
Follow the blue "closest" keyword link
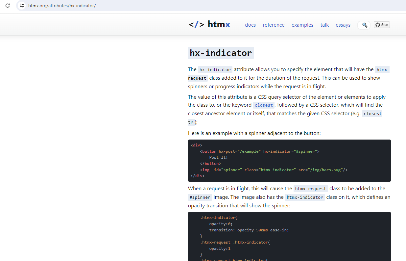pyautogui.click(x=264, y=105)
